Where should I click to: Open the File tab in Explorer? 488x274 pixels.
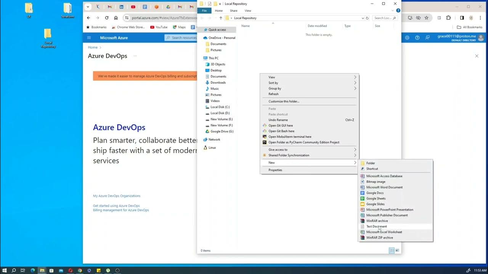point(204,11)
